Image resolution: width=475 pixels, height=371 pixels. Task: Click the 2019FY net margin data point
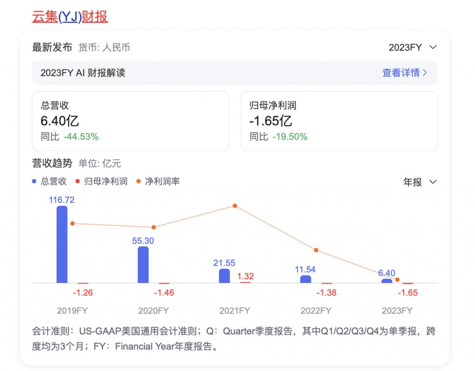pyautogui.click(x=72, y=223)
